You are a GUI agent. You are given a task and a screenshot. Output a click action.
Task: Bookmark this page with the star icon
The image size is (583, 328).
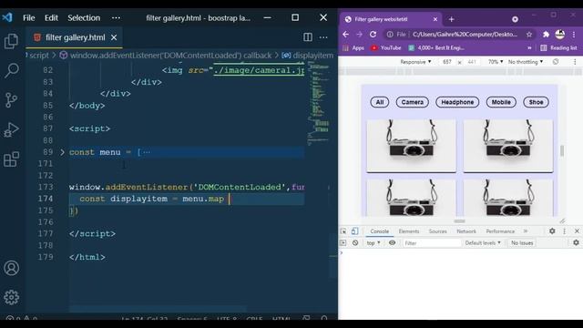(529, 35)
